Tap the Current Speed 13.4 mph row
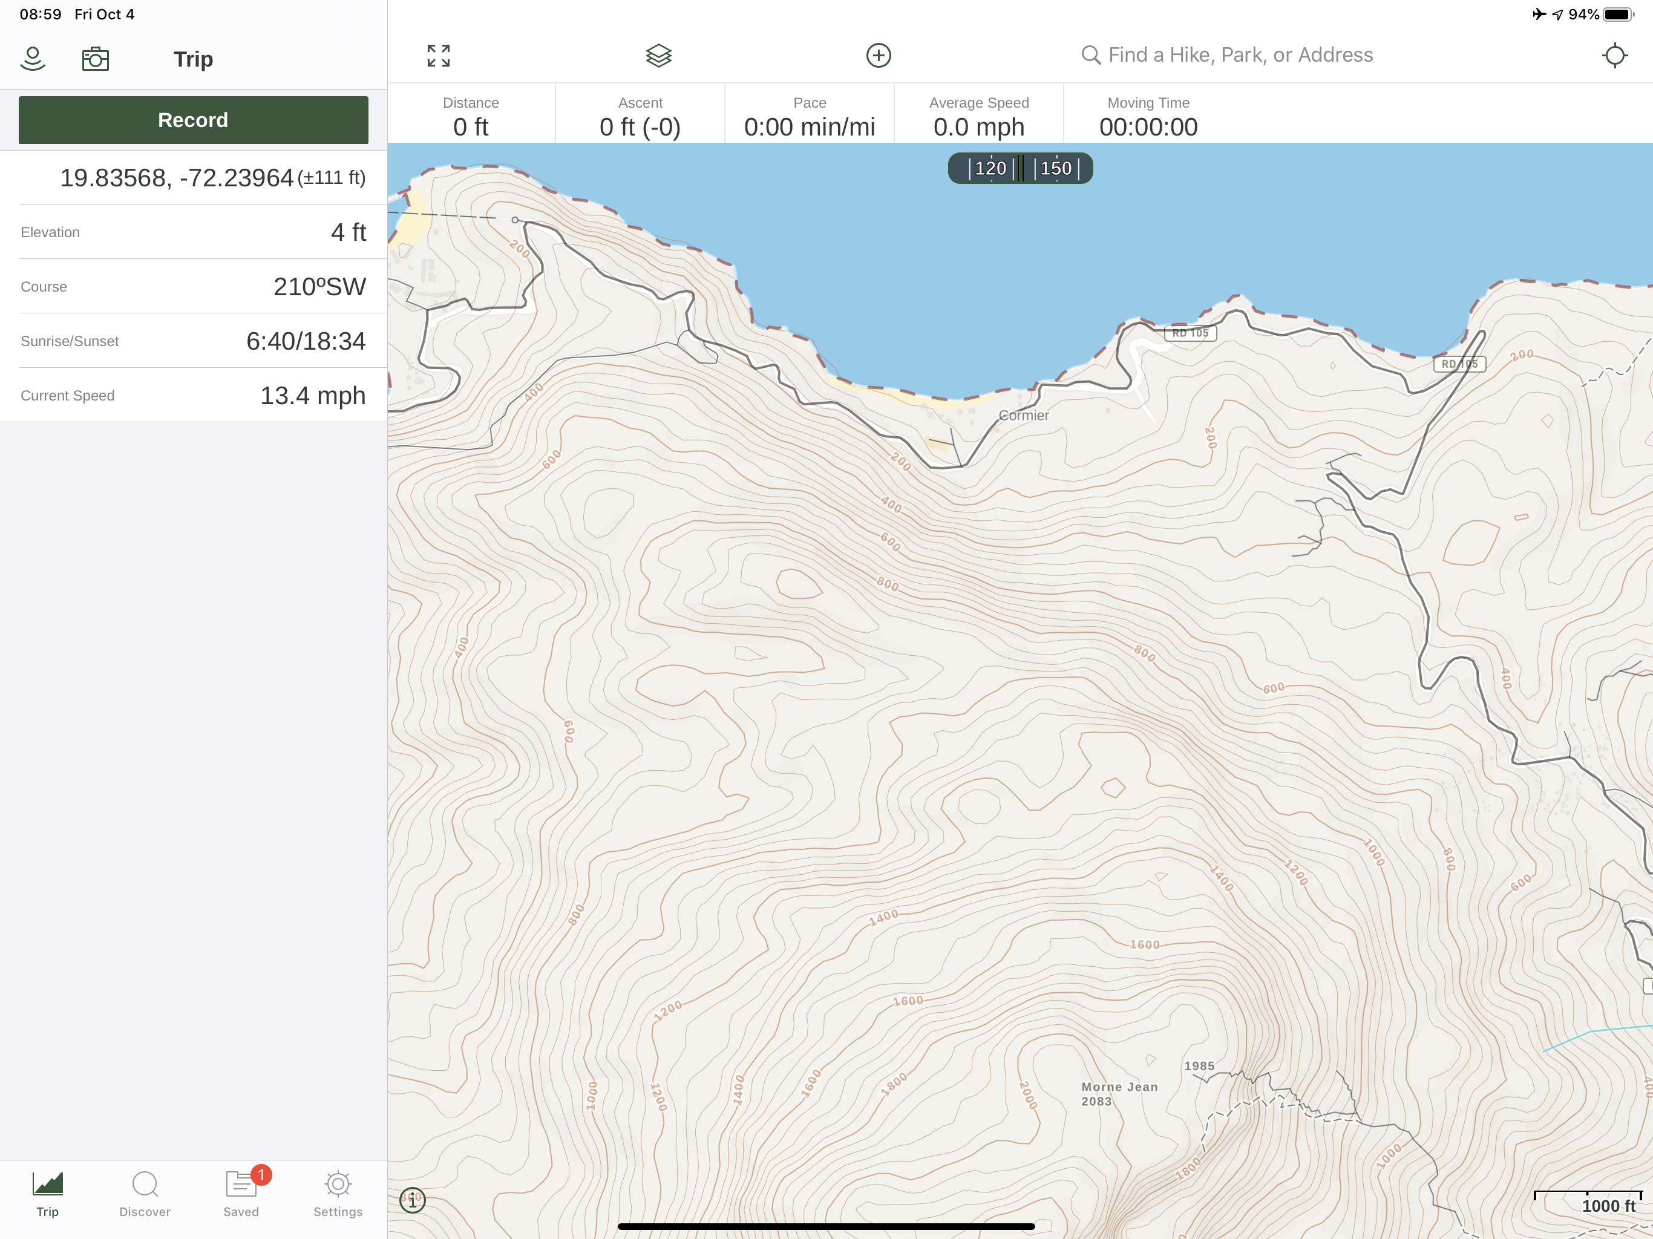1653x1239 pixels. (x=194, y=395)
